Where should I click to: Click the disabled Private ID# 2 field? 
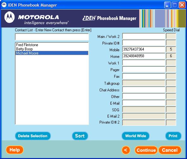[144, 123]
